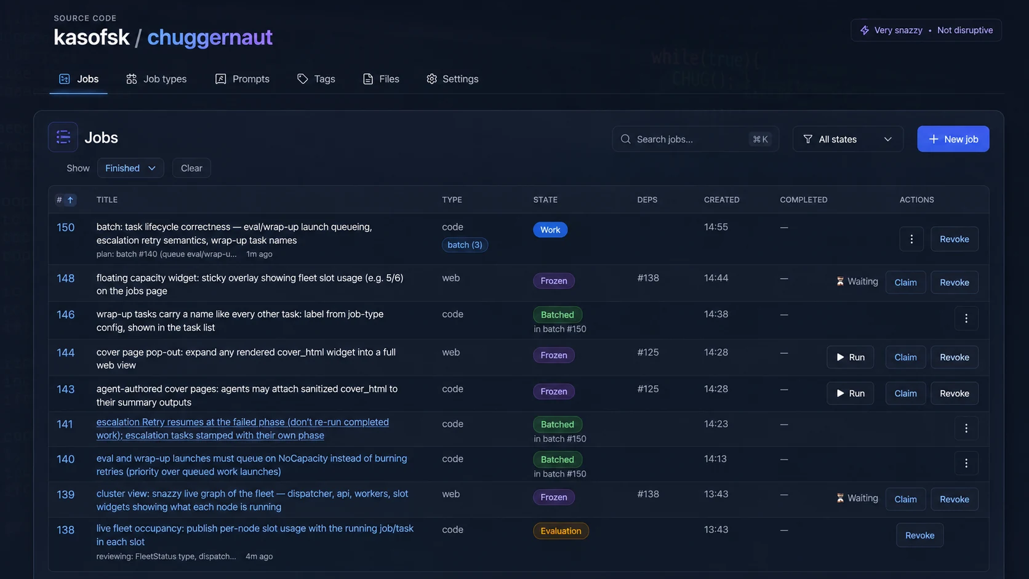1029x579 pixels.
Task: Click the kasofsk owner name
Action: tap(91, 37)
